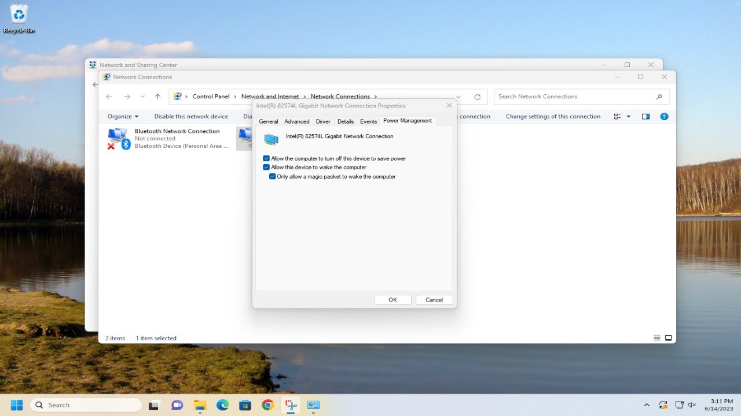
Task: Open Microsoft Store from the taskbar
Action: [245, 405]
